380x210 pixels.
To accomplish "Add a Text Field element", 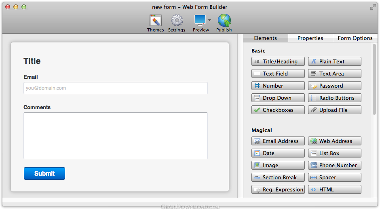I will [x=278, y=73].
